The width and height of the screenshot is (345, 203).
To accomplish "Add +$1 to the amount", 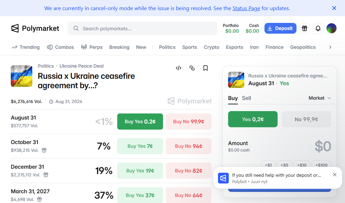I will [268, 165].
